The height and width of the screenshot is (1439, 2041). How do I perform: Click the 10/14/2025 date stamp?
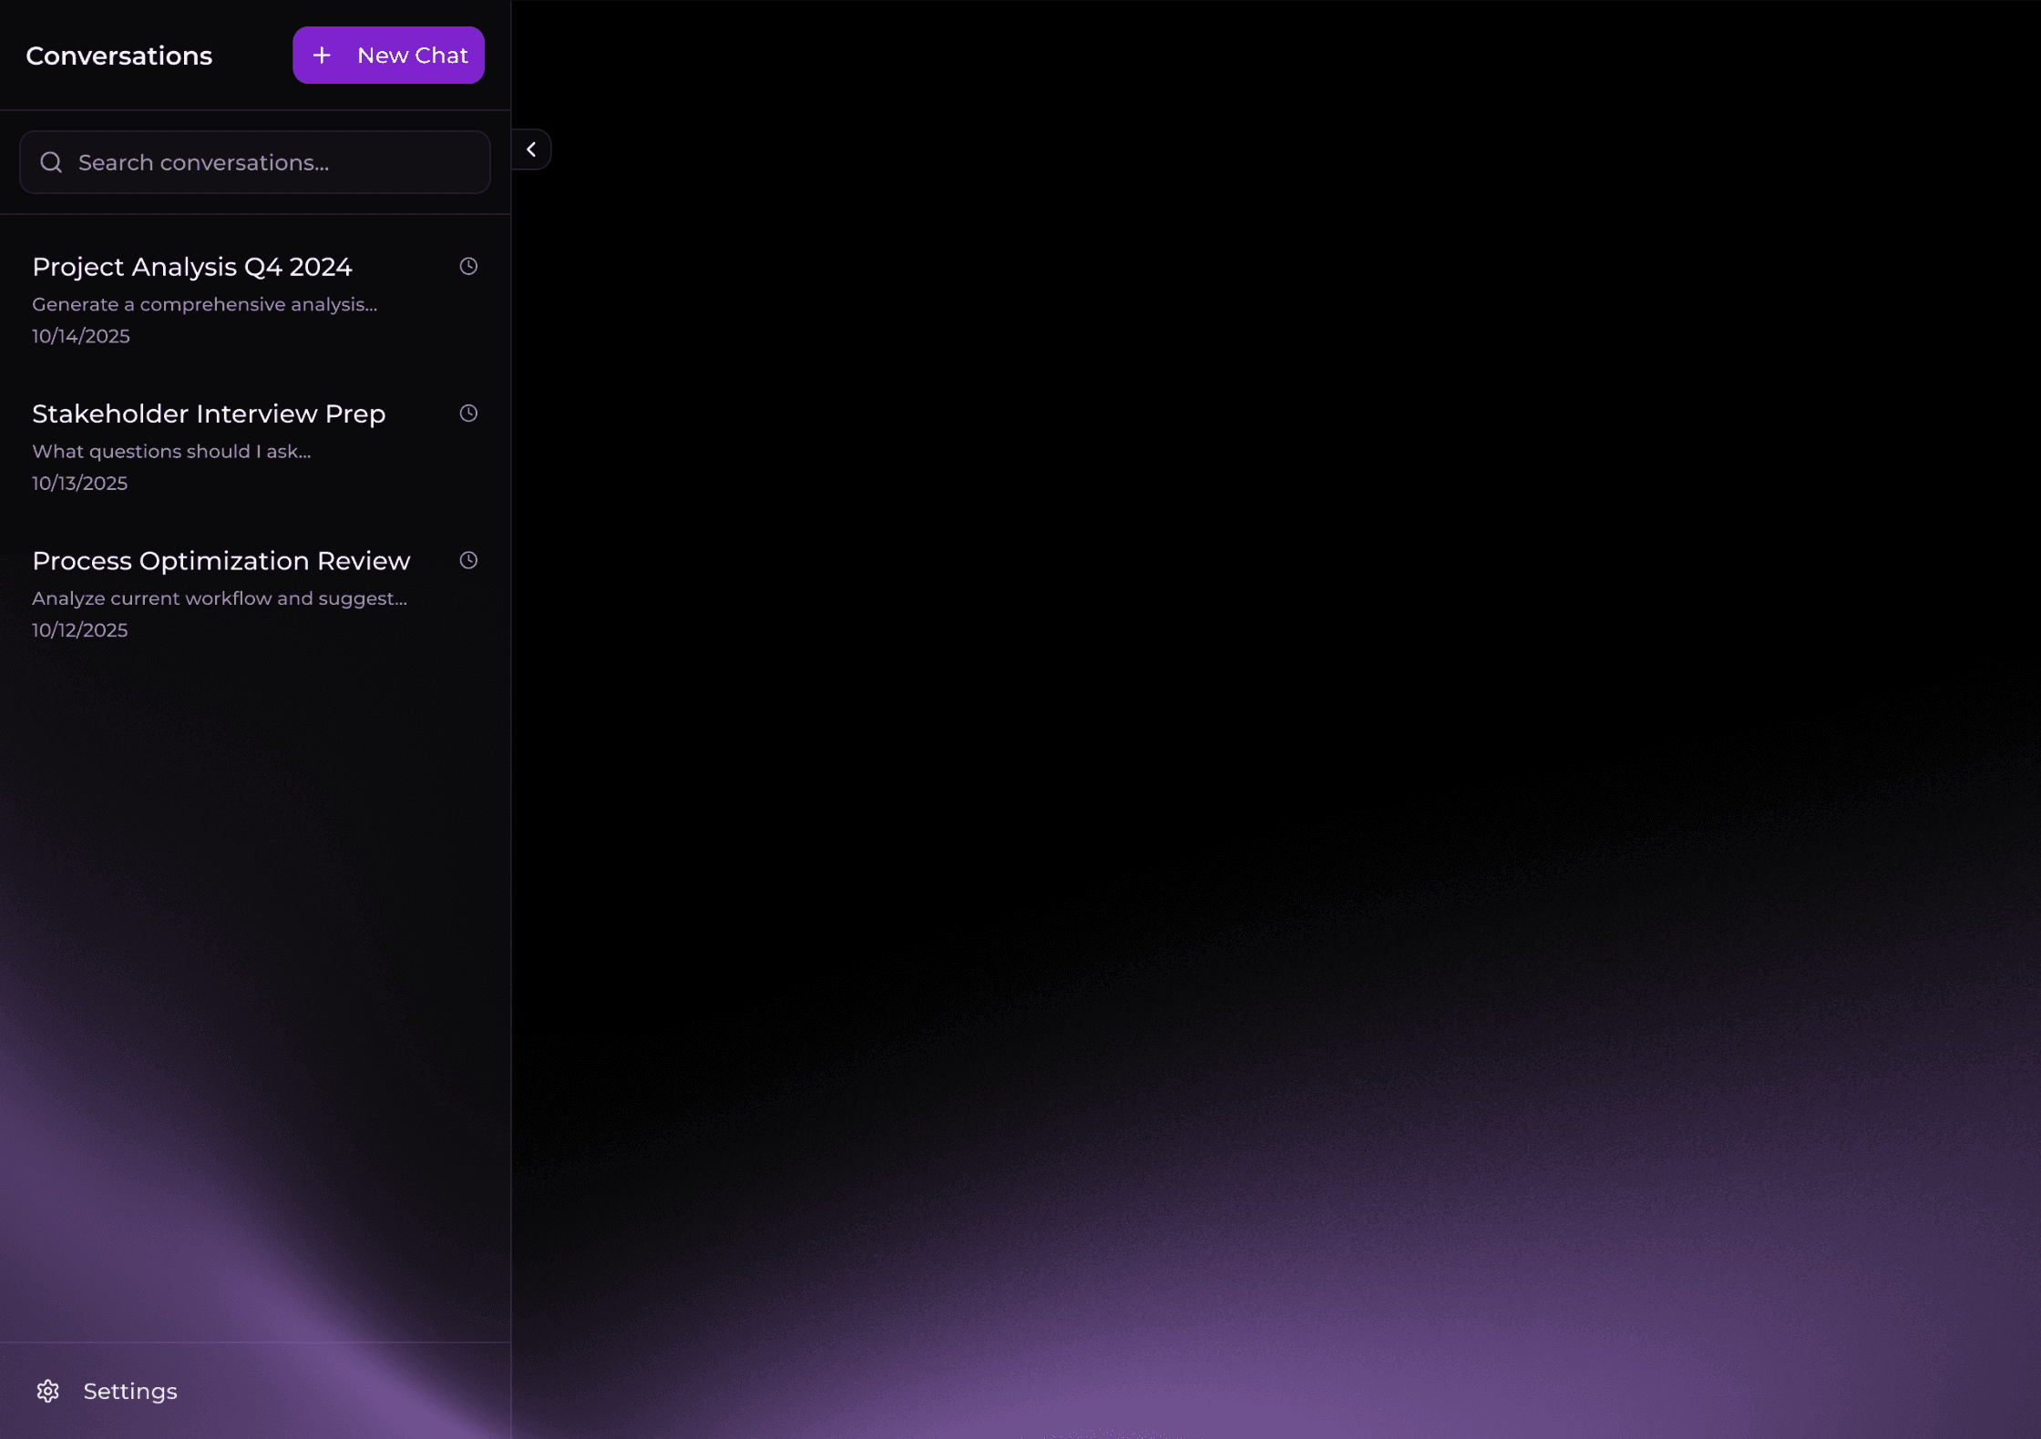(x=81, y=336)
